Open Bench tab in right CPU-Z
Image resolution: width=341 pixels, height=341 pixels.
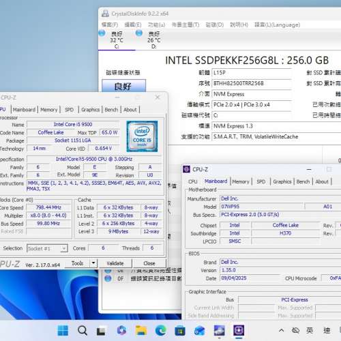click(x=303, y=181)
